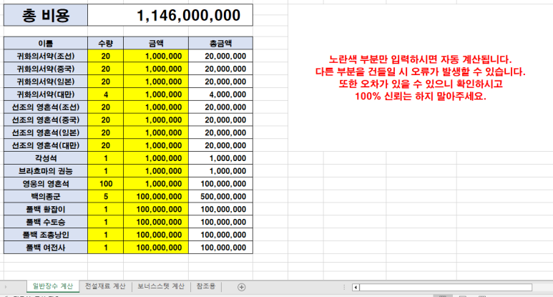The image size is (553, 297).
Task: Click the quantity cell for 풀백 여전사
Action: (x=105, y=248)
